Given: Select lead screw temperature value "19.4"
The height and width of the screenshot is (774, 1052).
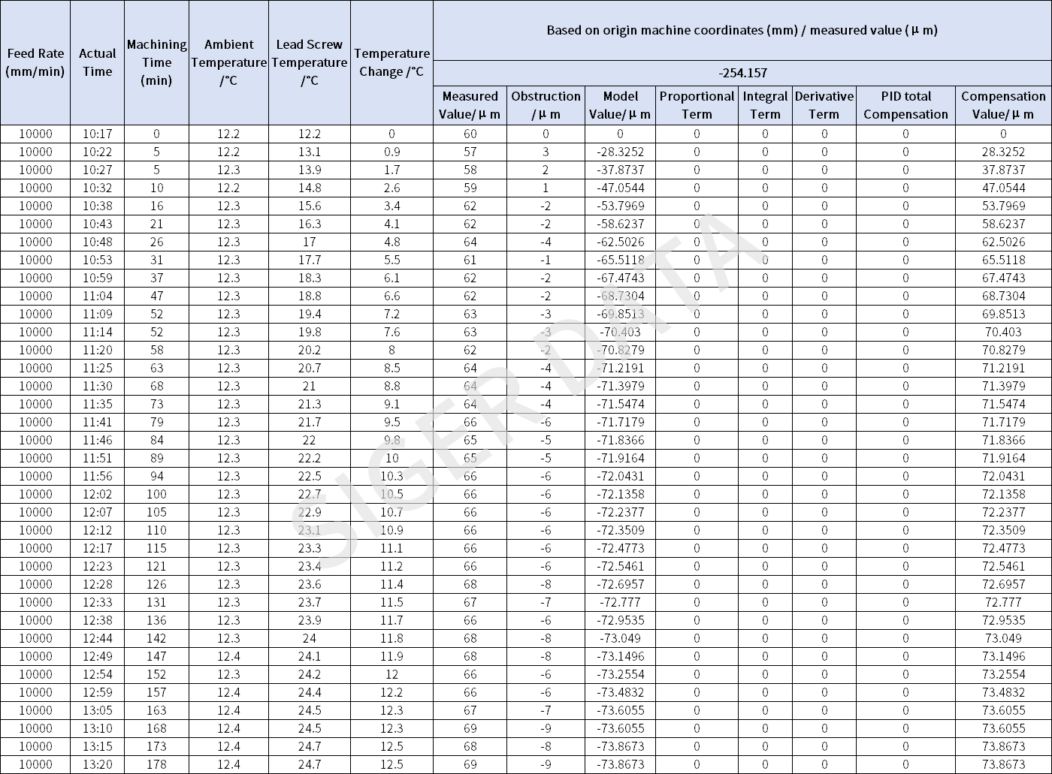Looking at the screenshot, I should pyautogui.click(x=309, y=314).
